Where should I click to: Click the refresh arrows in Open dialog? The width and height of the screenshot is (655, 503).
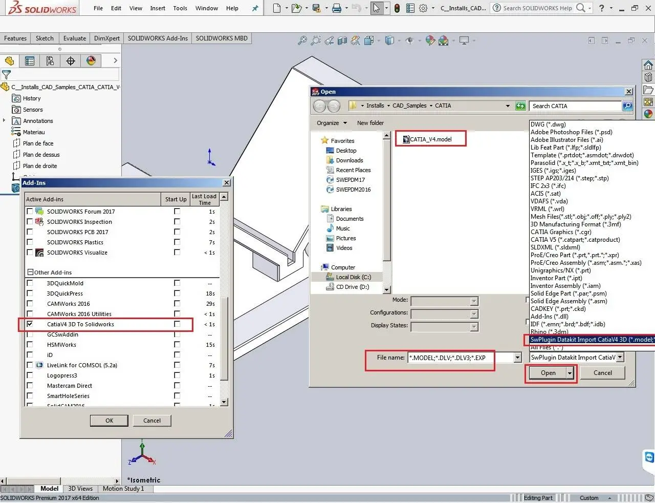point(520,106)
